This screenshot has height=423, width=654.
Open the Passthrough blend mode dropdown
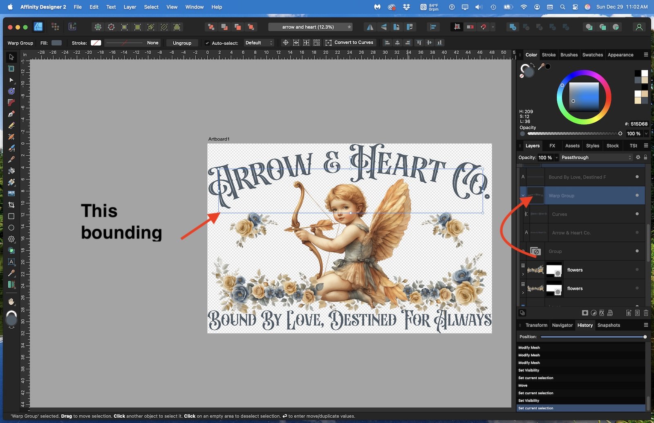(x=596, y=157)
